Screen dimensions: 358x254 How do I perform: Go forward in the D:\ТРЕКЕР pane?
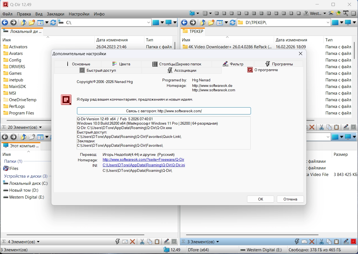click(x=193, y=23)
